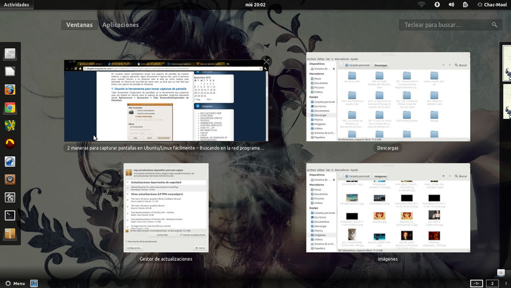Open the red mountain-logo app in dock
Viewport: 511px width, 288px height.
pyautogui.click(x=10, y=144)
